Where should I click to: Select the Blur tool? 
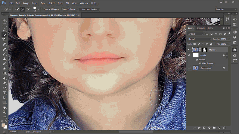(x=4, y=78)
